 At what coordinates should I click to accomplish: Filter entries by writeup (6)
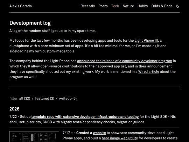pyautogui.click(x=68, y=99)
